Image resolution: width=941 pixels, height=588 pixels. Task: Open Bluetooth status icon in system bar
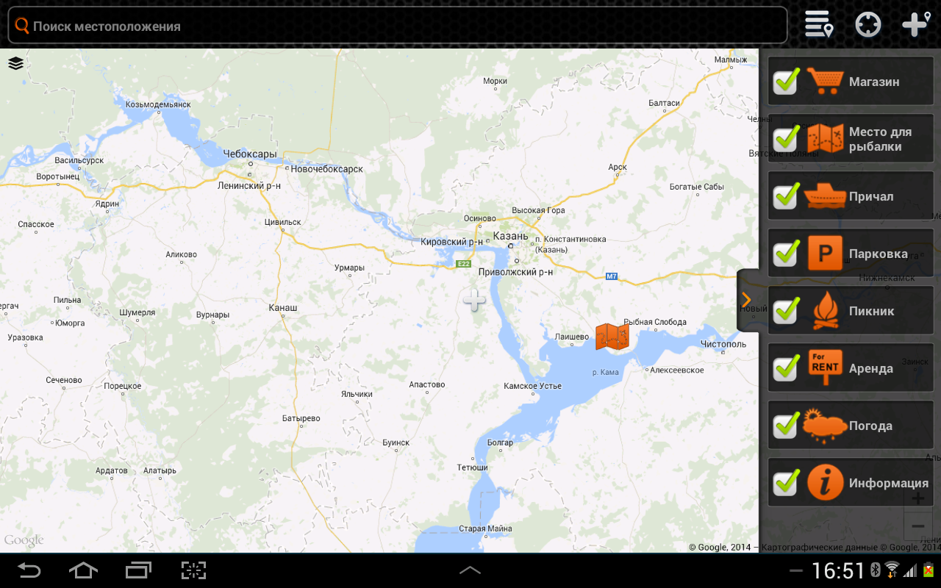[x=876, y=570]
